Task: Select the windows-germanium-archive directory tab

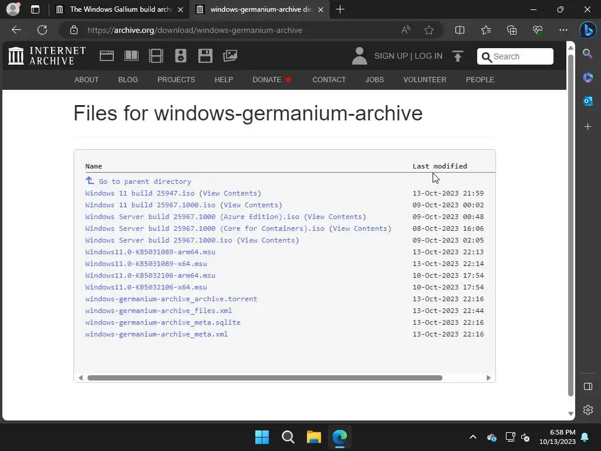Action: (x=261, y=9)
